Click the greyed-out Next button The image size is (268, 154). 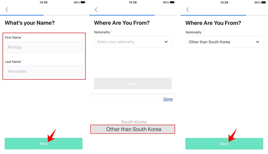click(133, 84)
